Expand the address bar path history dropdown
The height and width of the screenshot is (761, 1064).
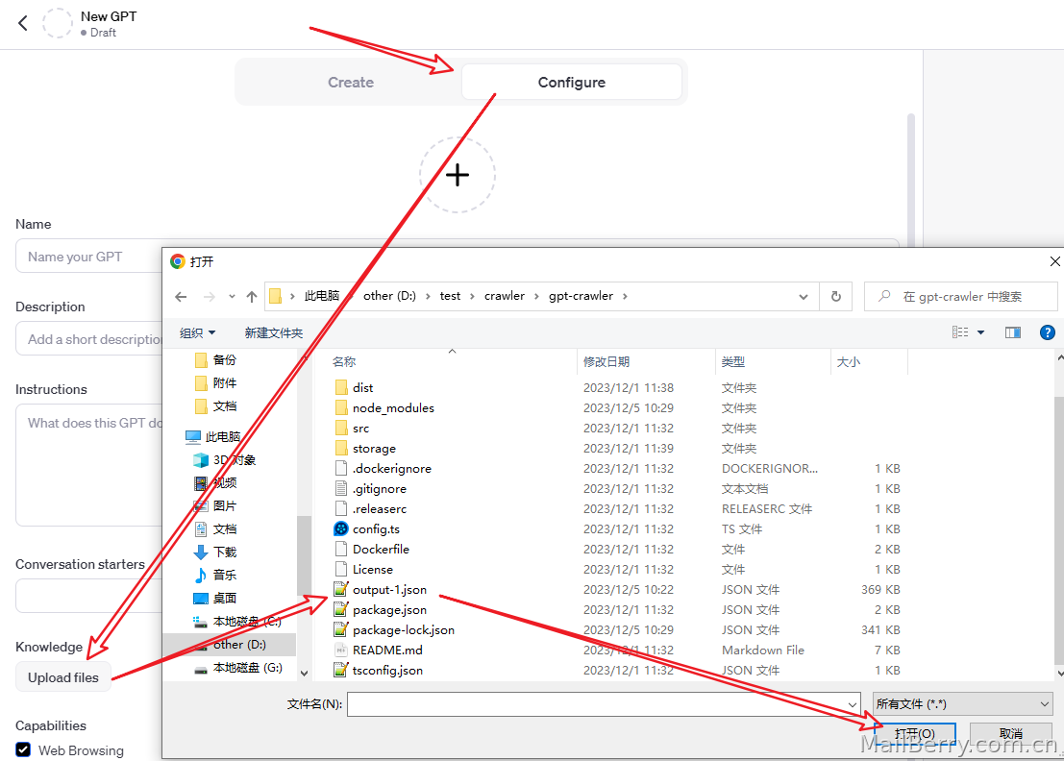(804, 296)
